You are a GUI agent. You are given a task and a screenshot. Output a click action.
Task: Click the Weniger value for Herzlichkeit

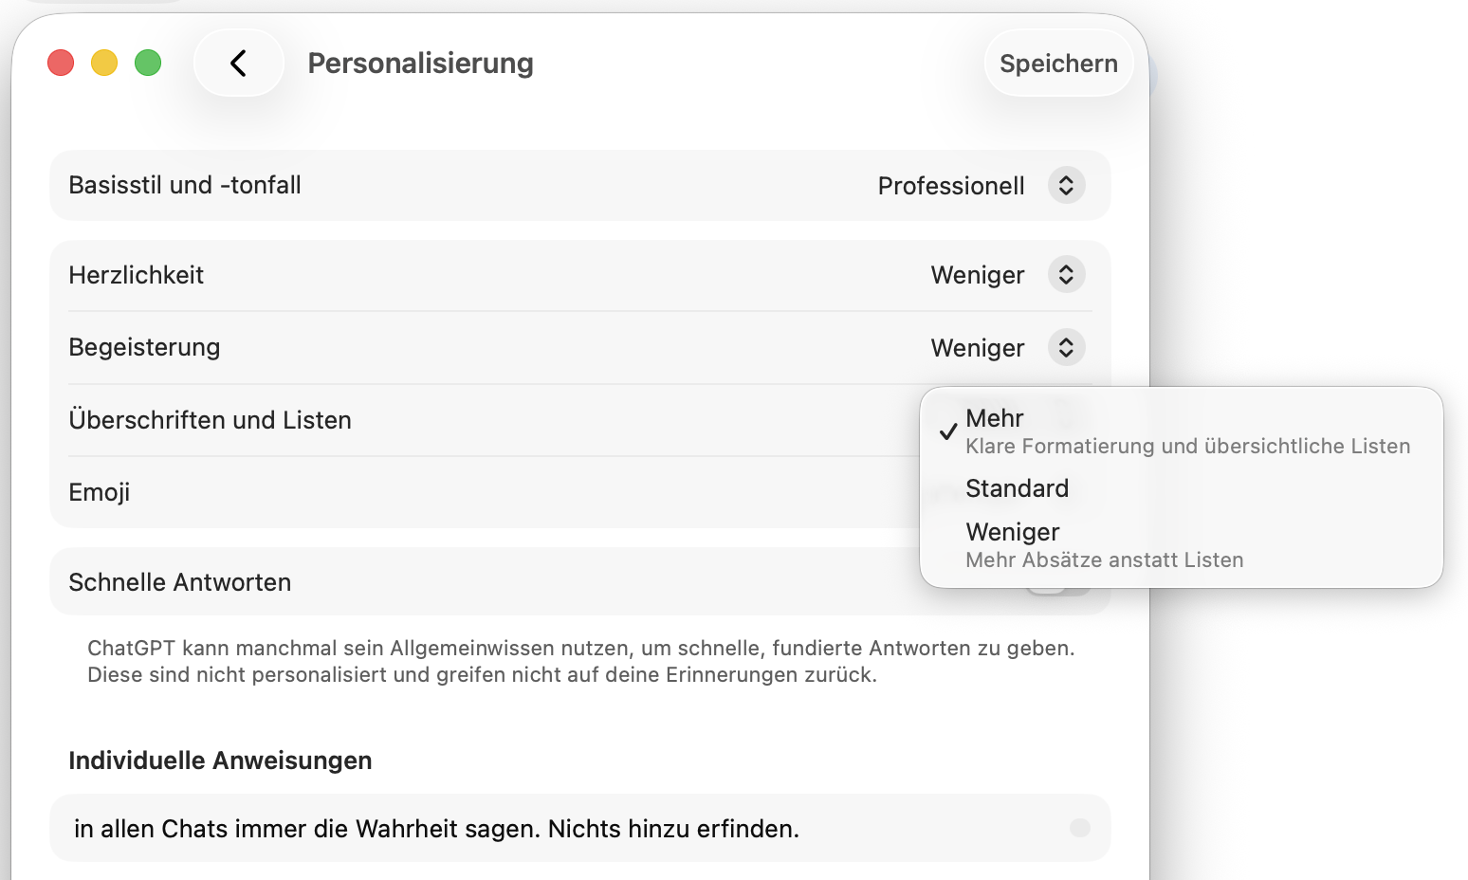click(978, 275)
